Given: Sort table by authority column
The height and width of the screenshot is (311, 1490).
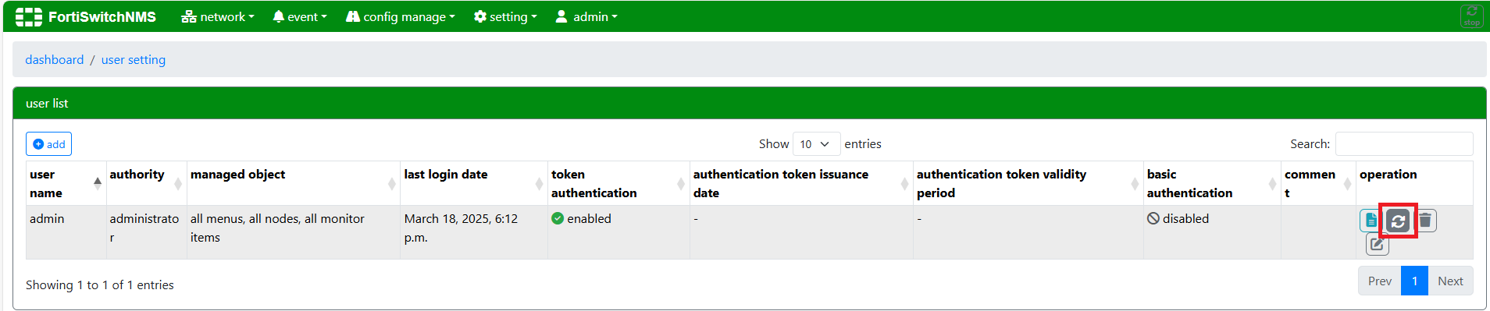Looking at the screenshot, I should 147,183.
